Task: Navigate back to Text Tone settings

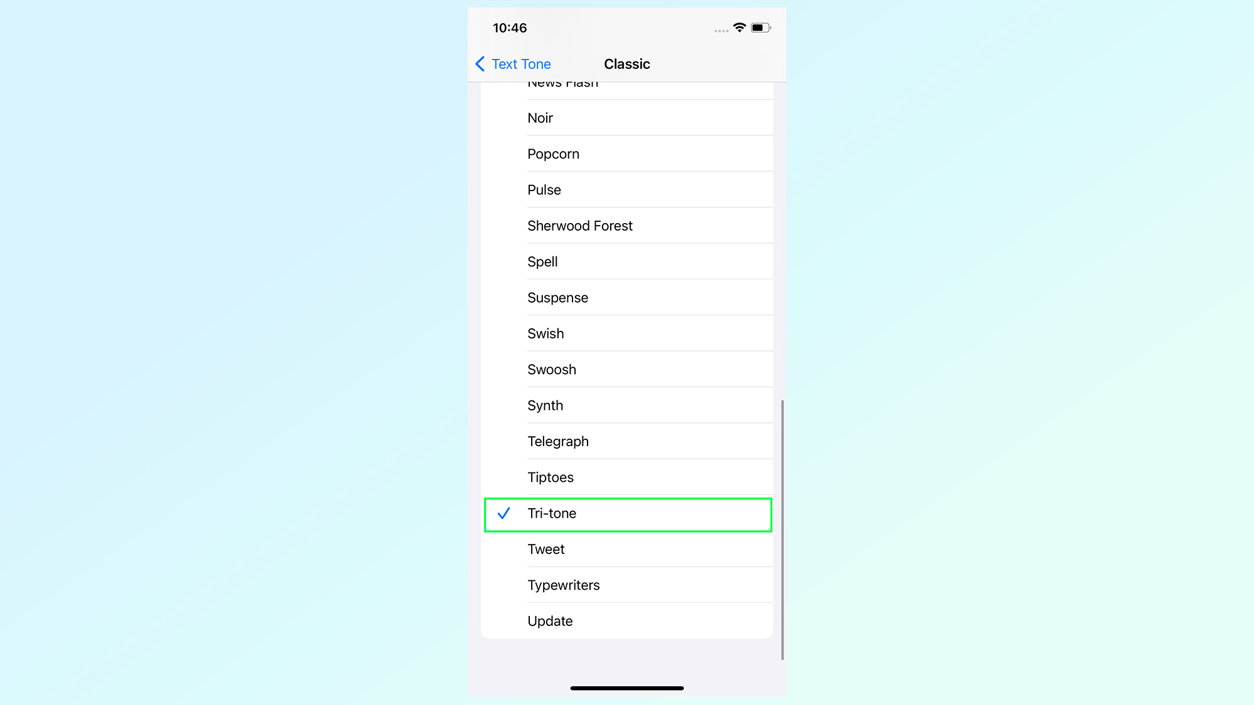Action: pyautogui.click(x=512, y=64)
